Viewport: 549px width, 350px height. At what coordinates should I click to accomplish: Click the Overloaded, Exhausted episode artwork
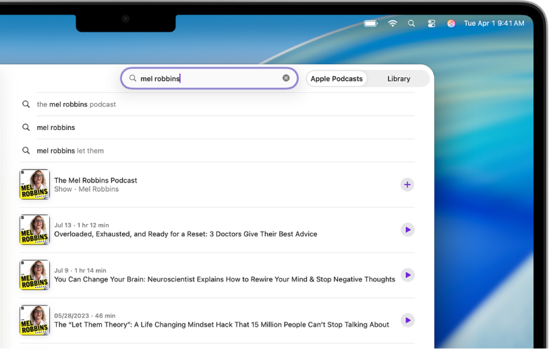35,230
